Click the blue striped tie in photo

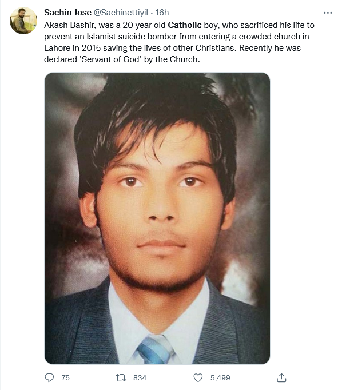tap(156, 349)
